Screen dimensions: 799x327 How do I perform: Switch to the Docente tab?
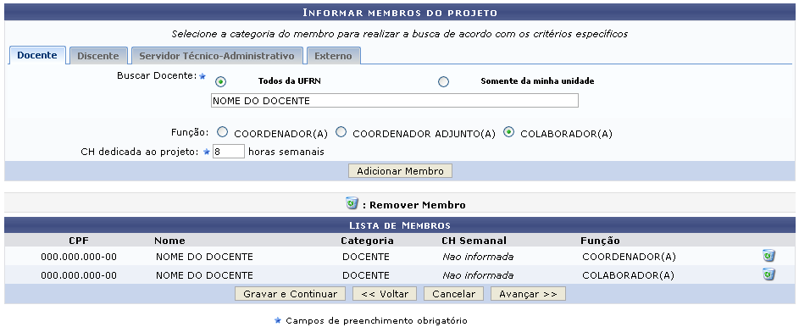[x=37, y=55]
